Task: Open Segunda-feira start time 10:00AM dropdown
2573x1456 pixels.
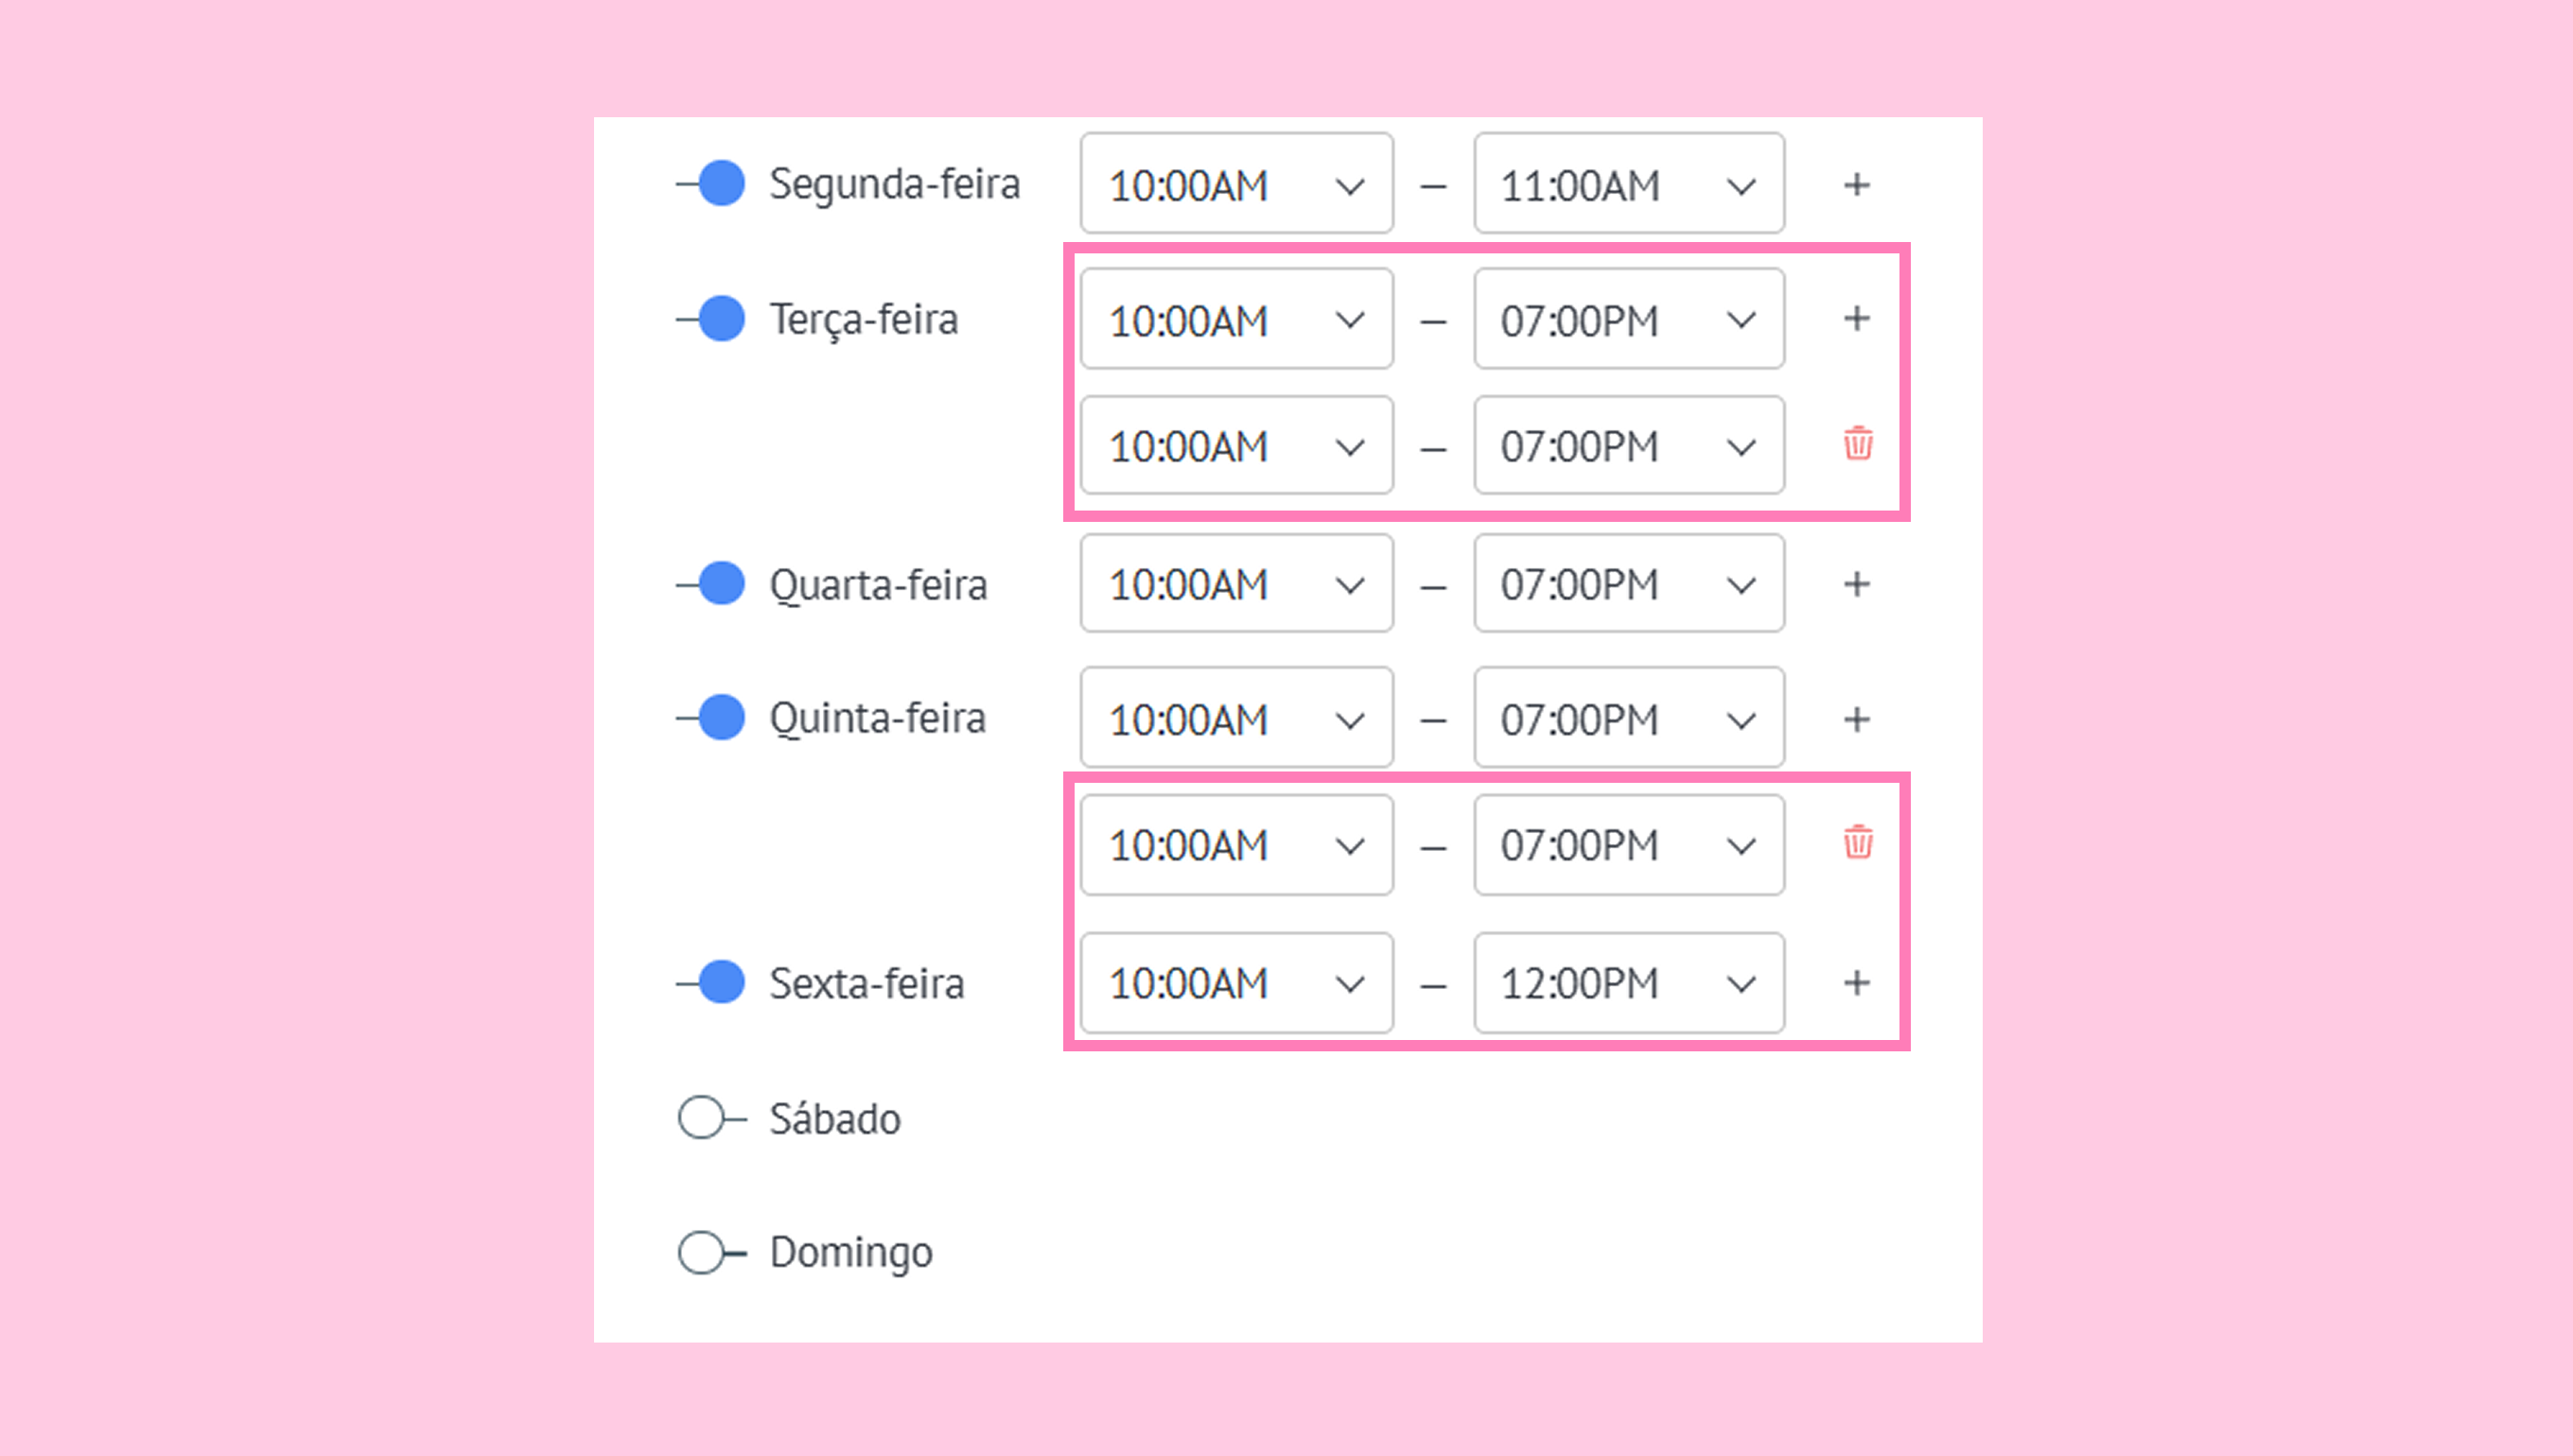Action: [1235, 185]
